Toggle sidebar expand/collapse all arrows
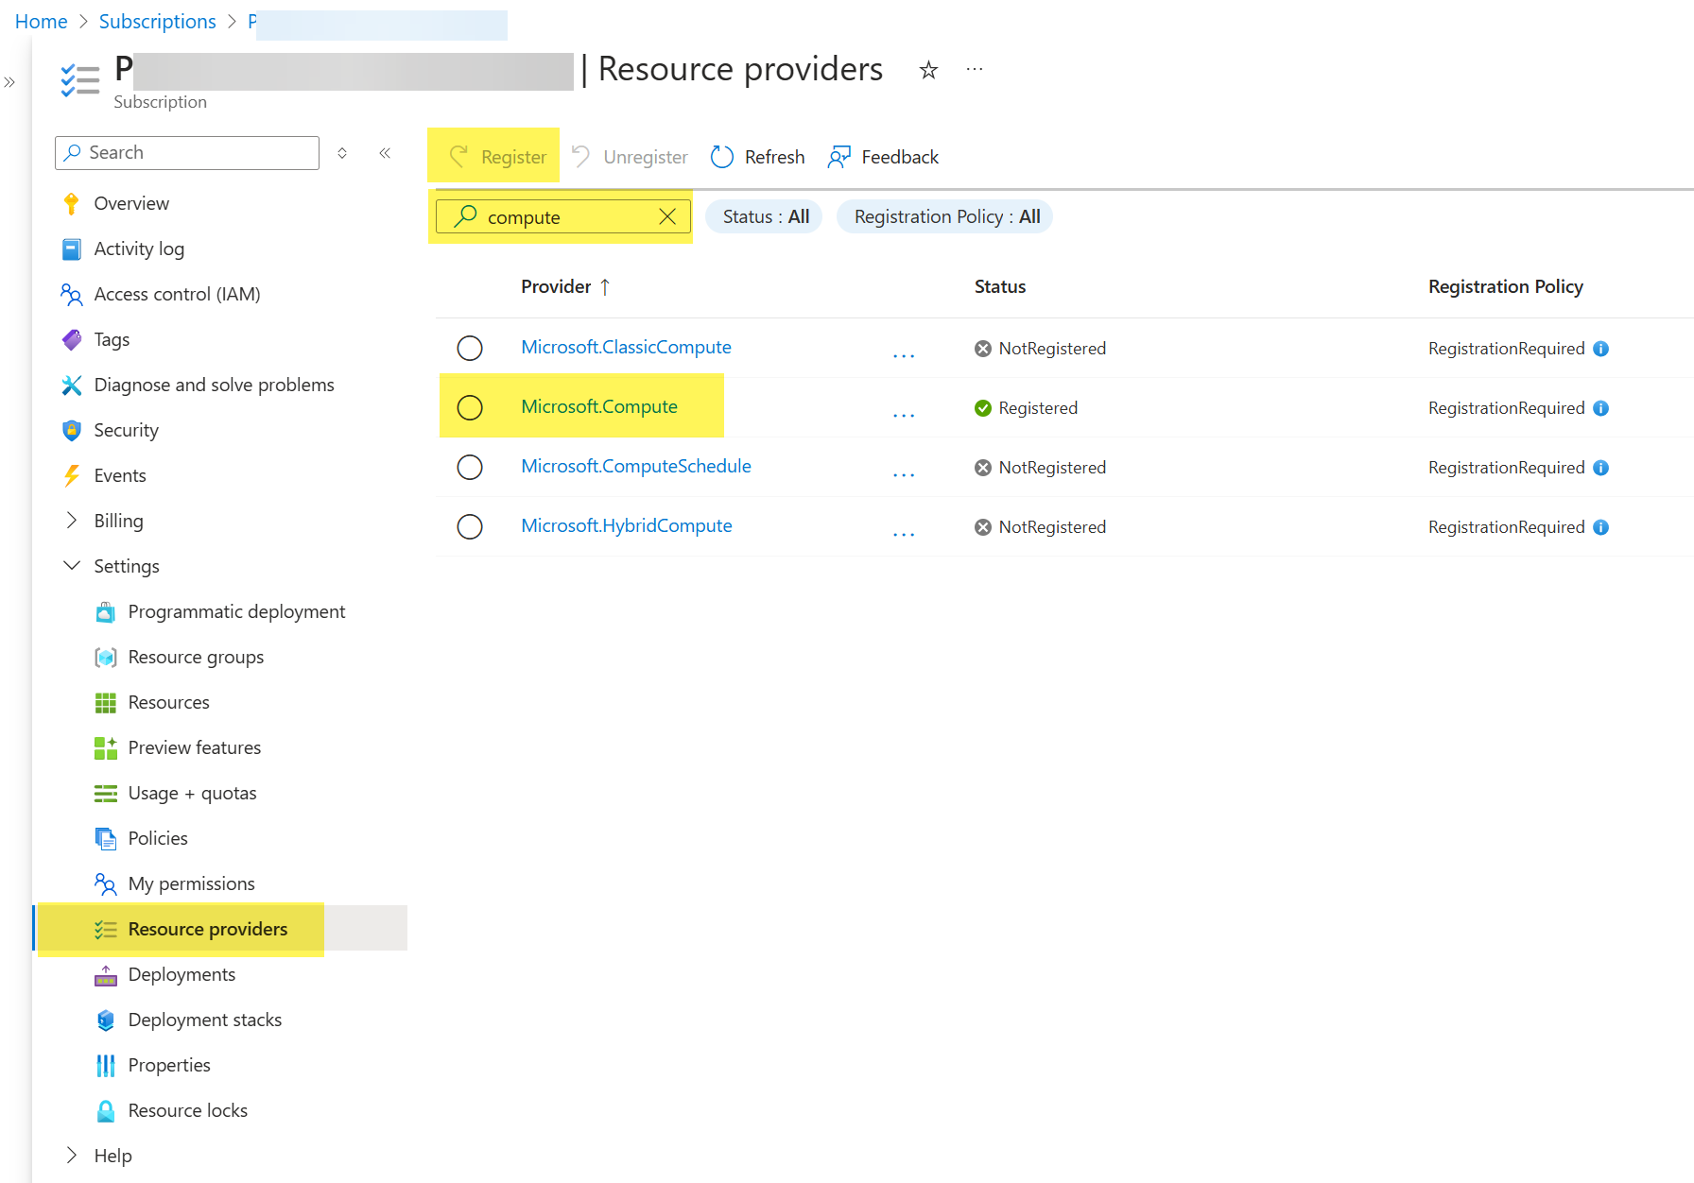 click(342, 153)
